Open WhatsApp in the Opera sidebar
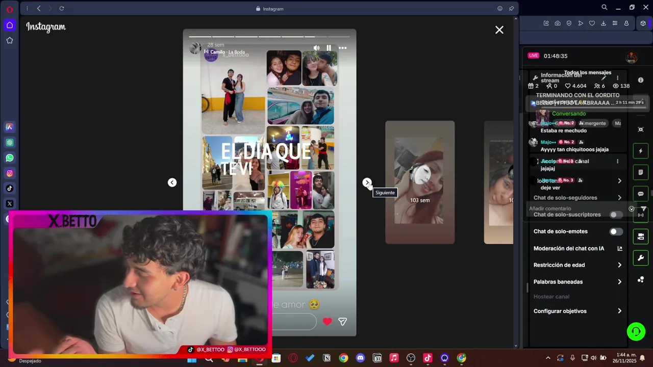 (10, 158)
